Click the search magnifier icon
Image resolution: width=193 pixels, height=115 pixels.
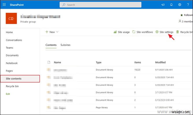[x=64, y=5]
